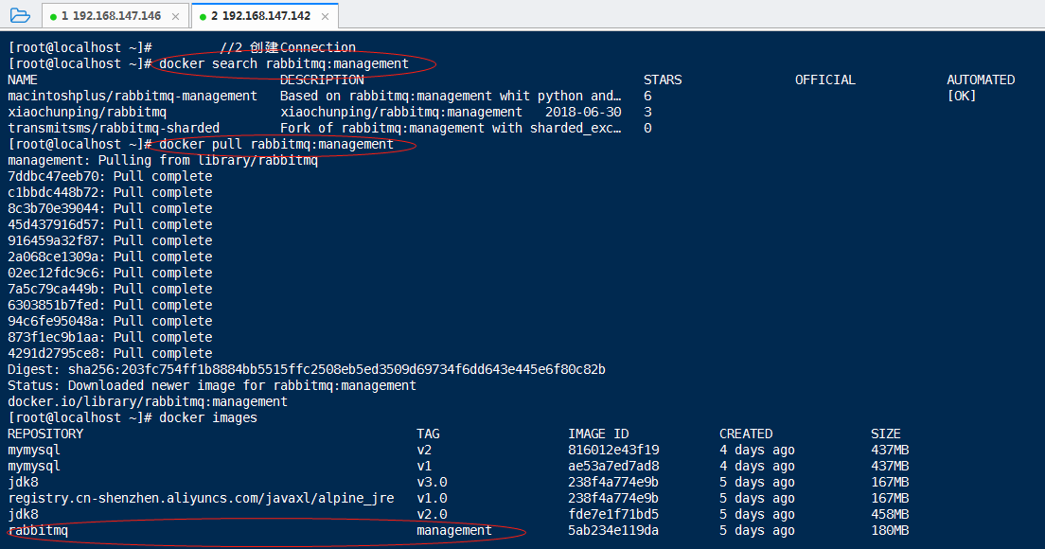Click image ID fde7e1f71bd5
This screenshot has height=549, width=1045.
[613, 514]
